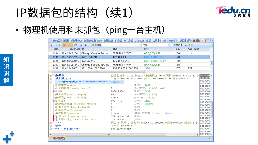Switch to 协议 tab

click(x=80, y=41)
